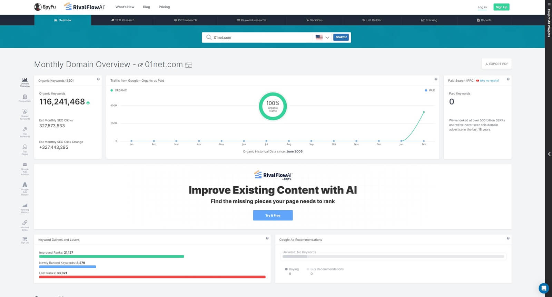Click the Universe: No Keywords bar
This screenshot has width=552, height=297.
pos(393,257)
